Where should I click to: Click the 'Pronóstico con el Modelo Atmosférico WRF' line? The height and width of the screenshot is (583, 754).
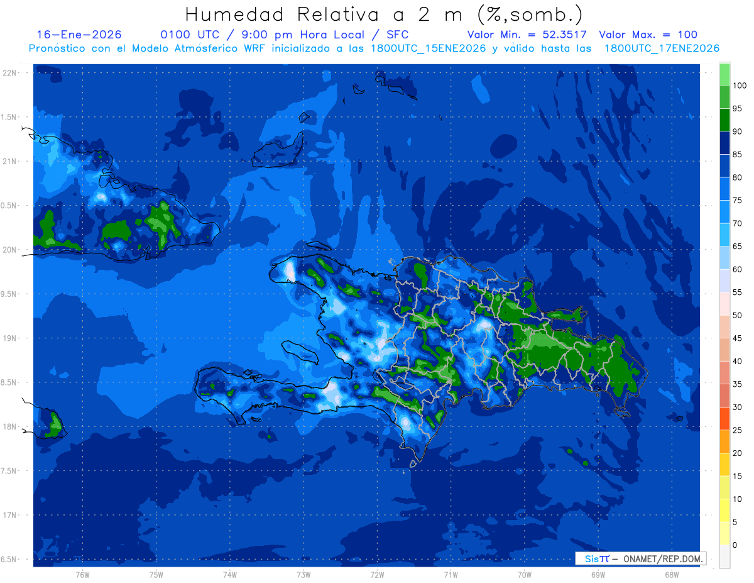coord(374,48)
